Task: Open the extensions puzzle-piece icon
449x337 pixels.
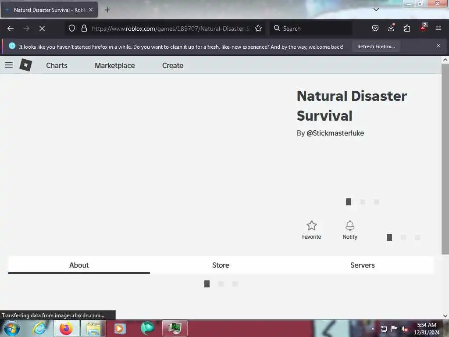Action: pyautogui.click(x=407, y=28)
